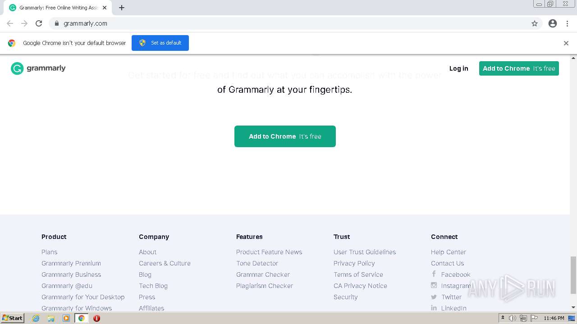Click the header Add to Chrome button

click(519, 68)
